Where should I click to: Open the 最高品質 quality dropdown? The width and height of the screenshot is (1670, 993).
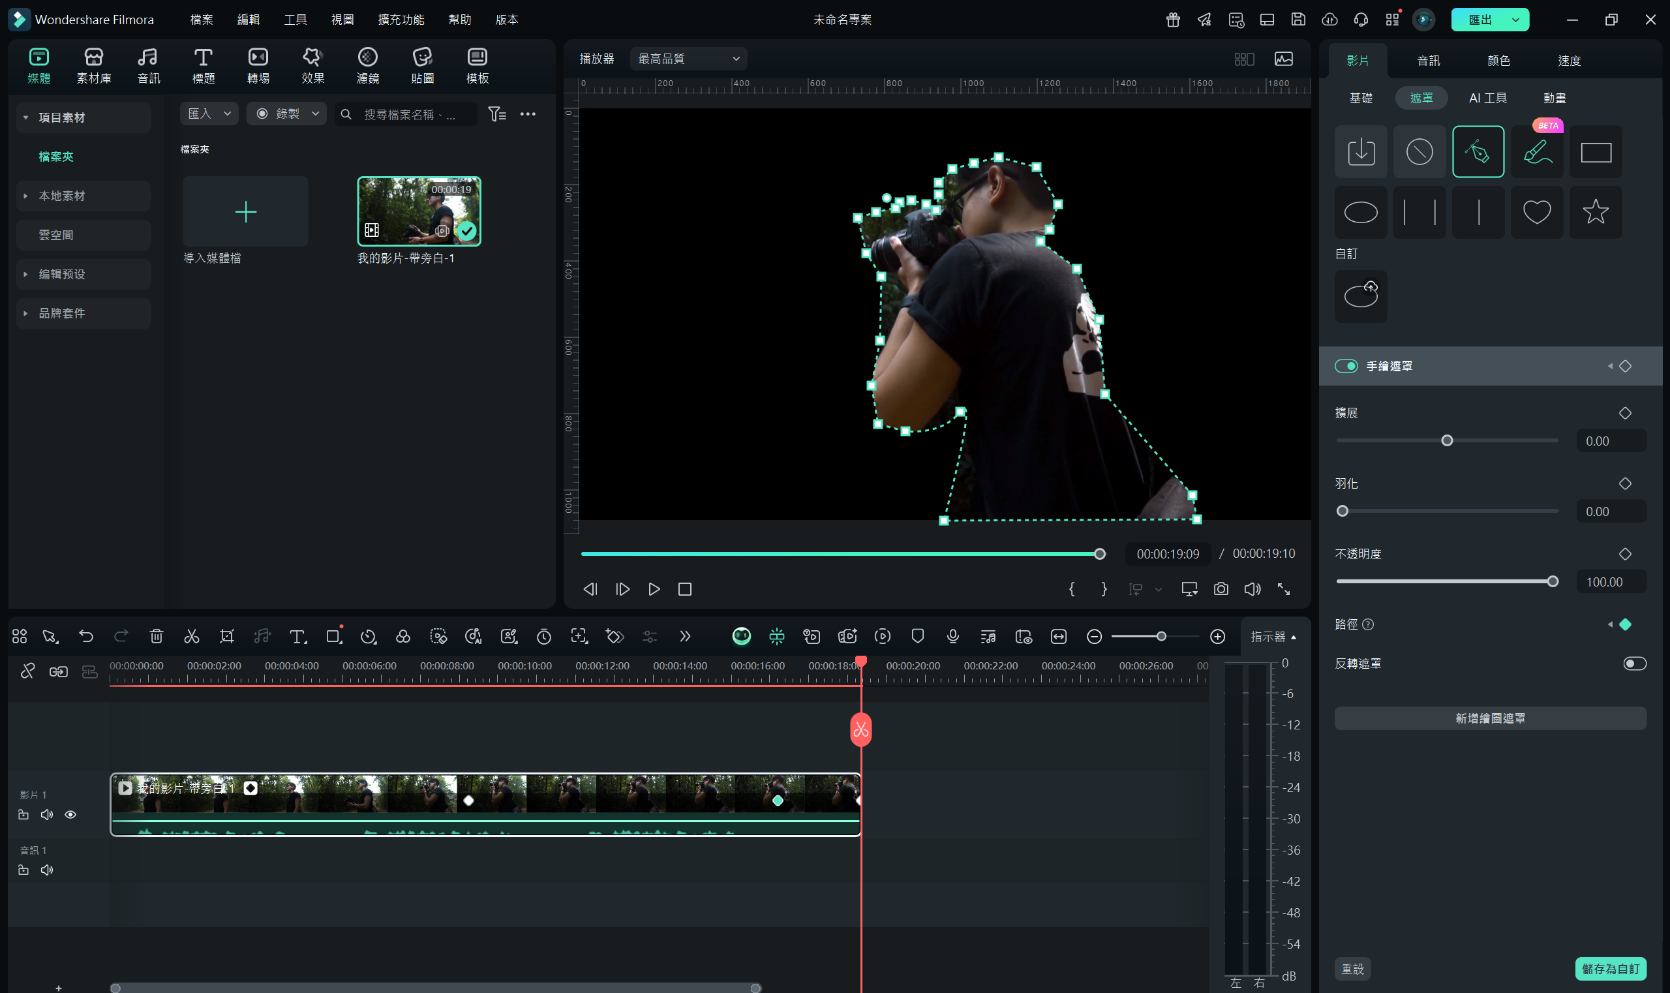coord(688,59)
